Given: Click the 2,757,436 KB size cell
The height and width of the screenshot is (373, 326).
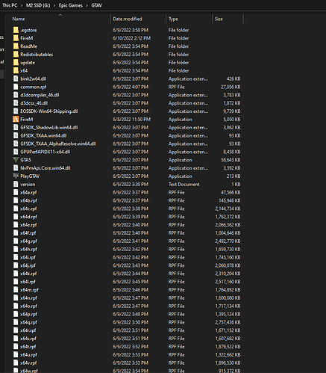Looking at the screenshot, I should pos(228,322).
